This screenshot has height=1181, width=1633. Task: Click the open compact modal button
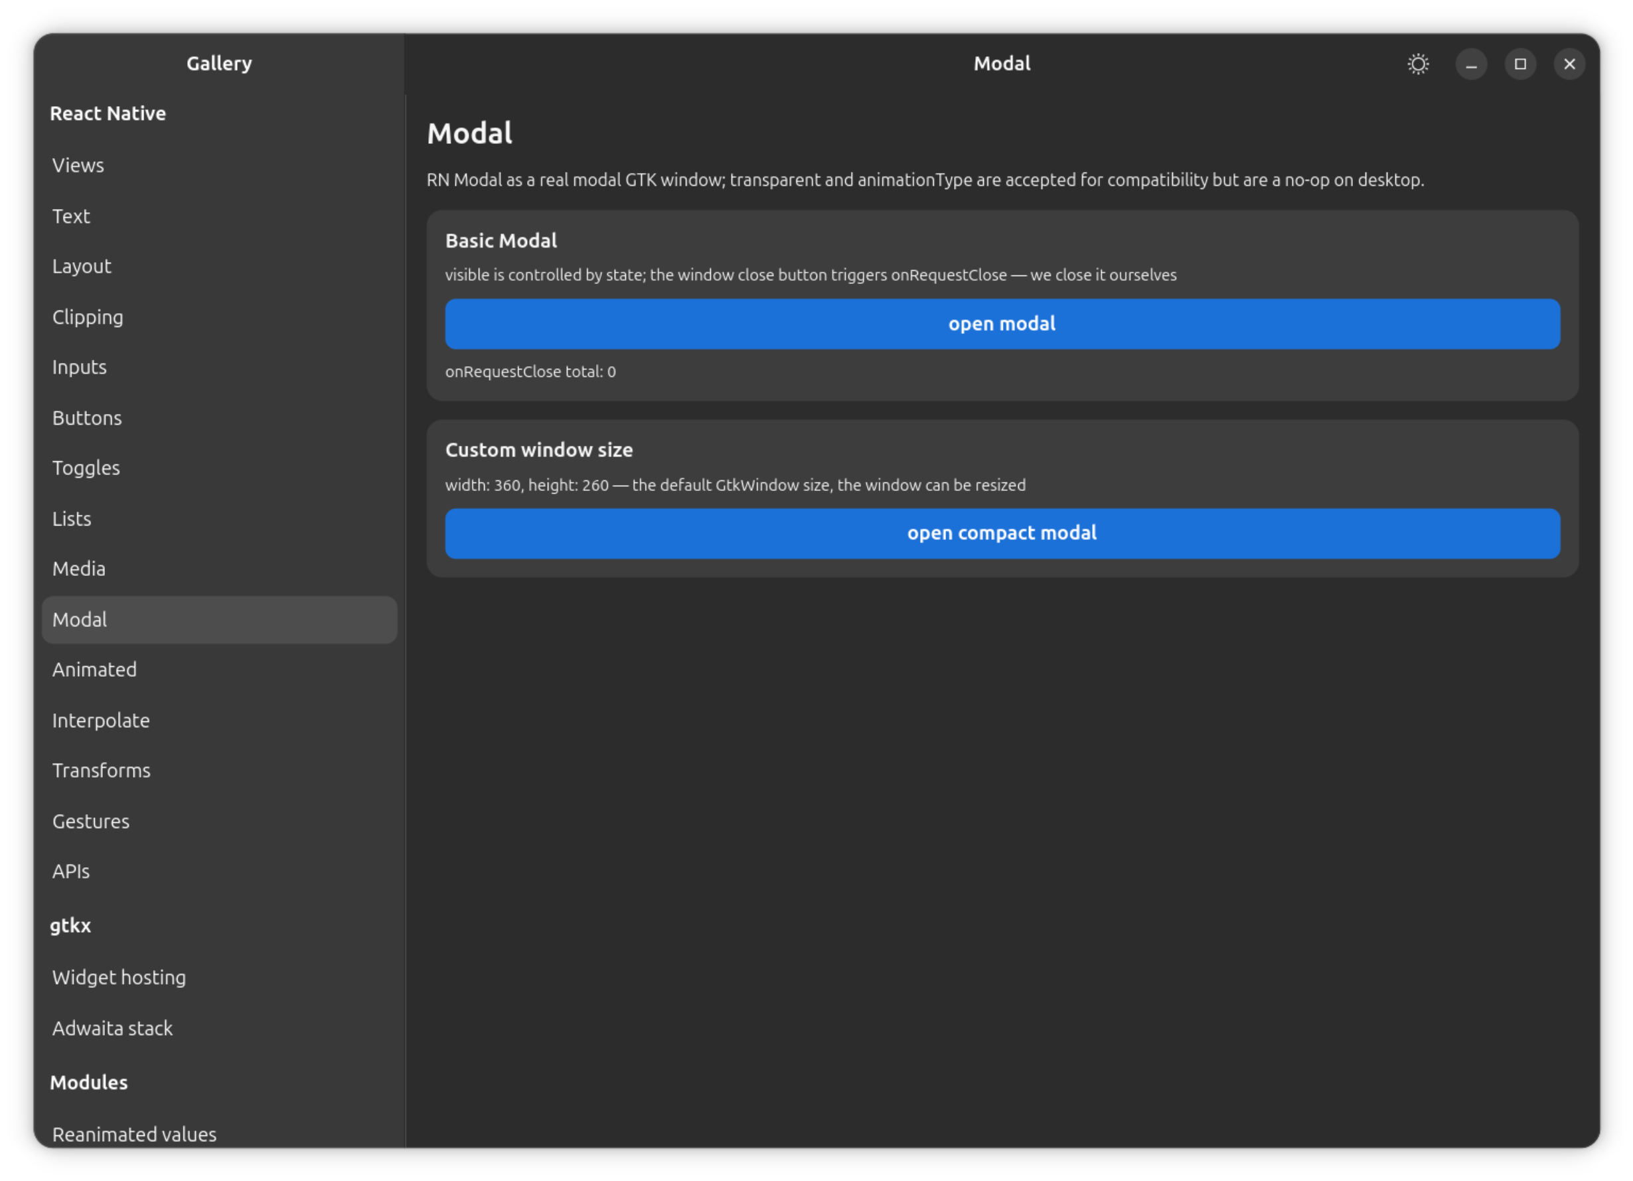[1002, 533]
